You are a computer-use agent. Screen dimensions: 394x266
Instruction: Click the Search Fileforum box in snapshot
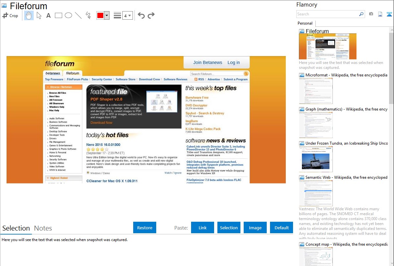coord(217,74)
